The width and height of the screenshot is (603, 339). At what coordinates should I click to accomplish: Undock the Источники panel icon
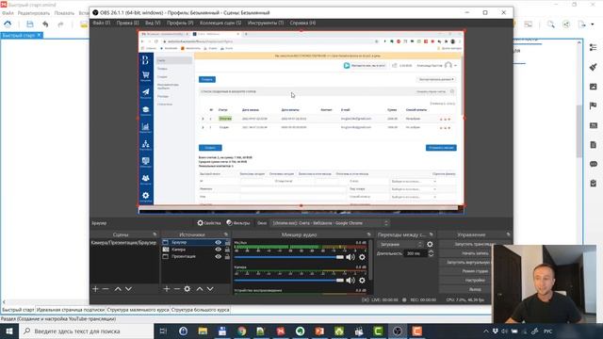[x=226, y=234]
